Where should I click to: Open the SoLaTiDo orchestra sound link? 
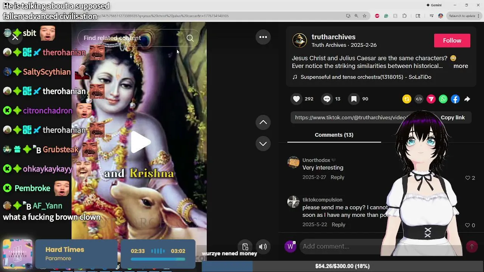pyautogui.click(x=366, y=77)
